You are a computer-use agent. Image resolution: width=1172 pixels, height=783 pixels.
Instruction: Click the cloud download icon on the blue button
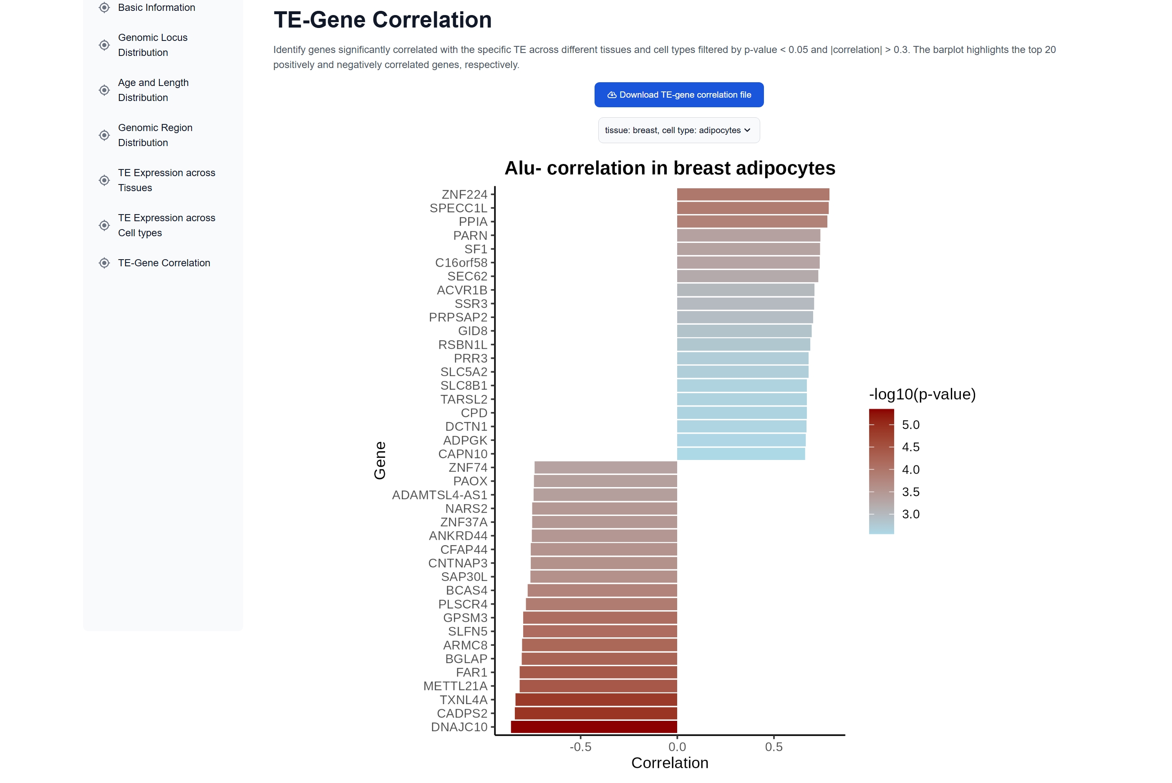(612, 94)
